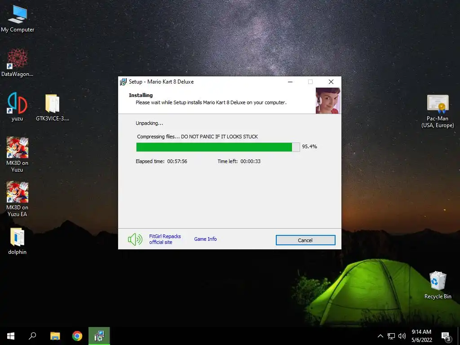This screenshot has height=345, width=460.
Task: Cancel the Mario Kart 8 Deluxe installation
Action: pyautogui.click(x=305, y=240)
